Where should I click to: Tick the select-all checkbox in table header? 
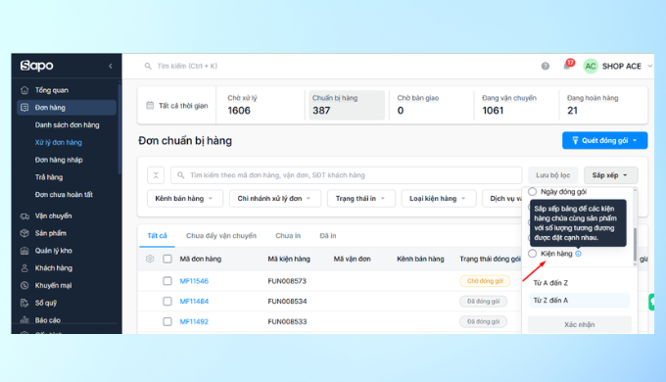coord(167,259)
